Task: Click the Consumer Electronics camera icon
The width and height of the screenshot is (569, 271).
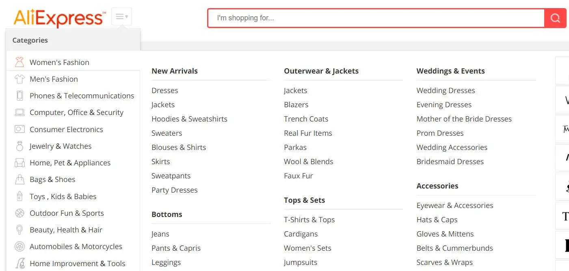Action: (19, 129)
